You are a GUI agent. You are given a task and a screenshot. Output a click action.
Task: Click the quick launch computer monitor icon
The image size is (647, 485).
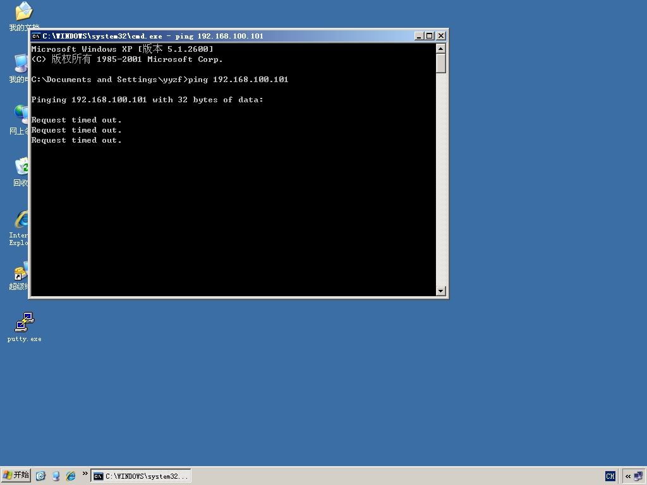pyautogui.click(x=56, y=476)
